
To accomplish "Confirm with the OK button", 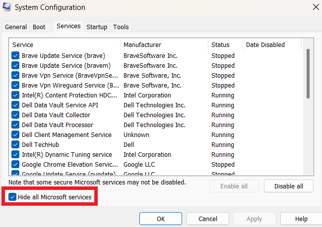I will [x=161, y=219].
